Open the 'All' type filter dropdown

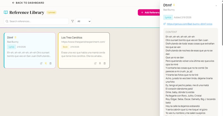point(83,21)
